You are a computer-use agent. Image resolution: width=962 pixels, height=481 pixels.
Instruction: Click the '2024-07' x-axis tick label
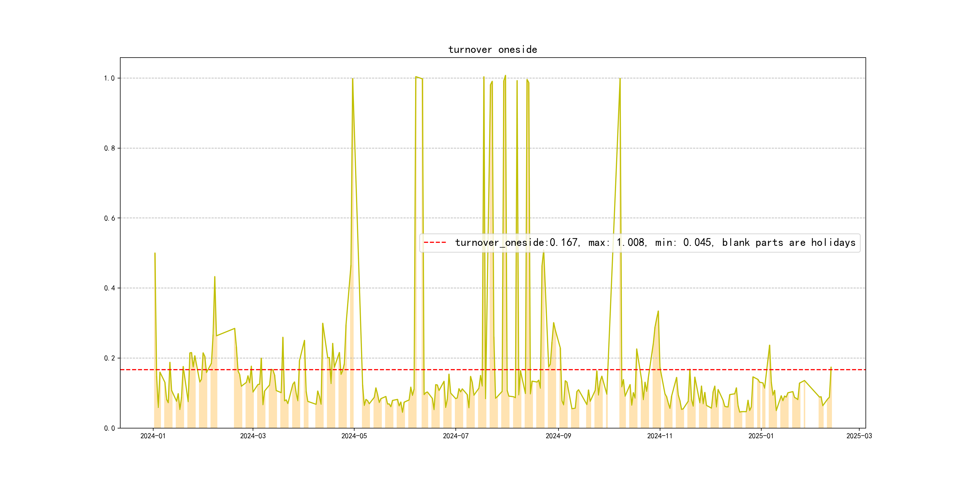click(455, 436)
